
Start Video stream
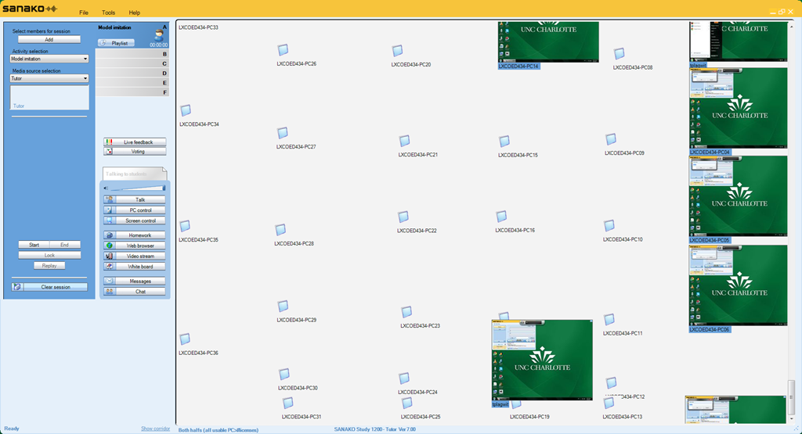135,256
